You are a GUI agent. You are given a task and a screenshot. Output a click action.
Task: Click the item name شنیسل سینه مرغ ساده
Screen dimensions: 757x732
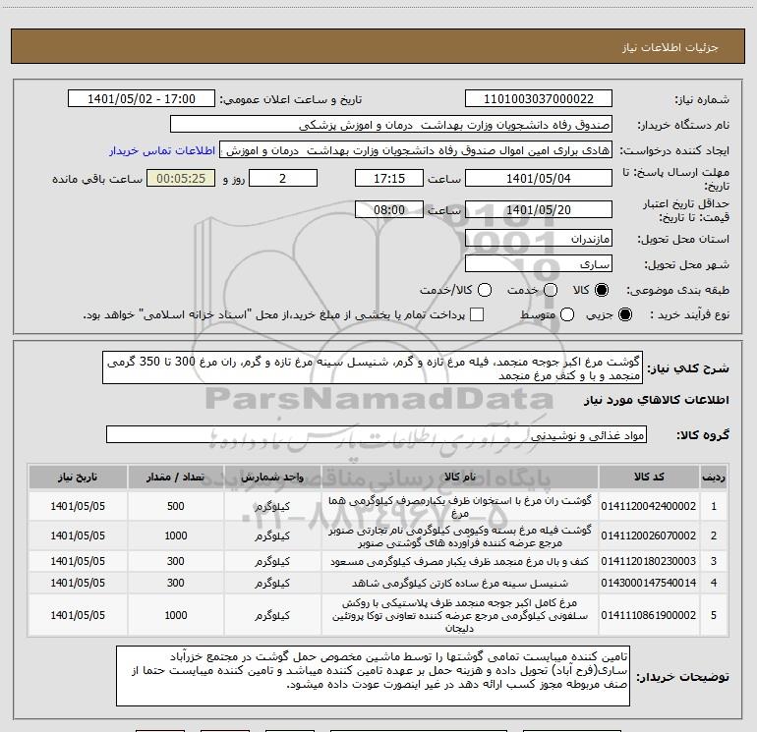click(x=460, y=584)
